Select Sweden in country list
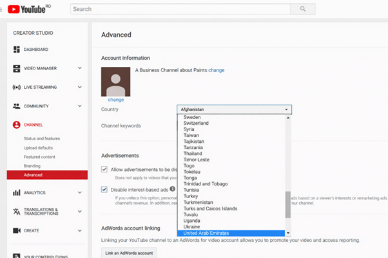388x258 pixels. pos(231,117)
